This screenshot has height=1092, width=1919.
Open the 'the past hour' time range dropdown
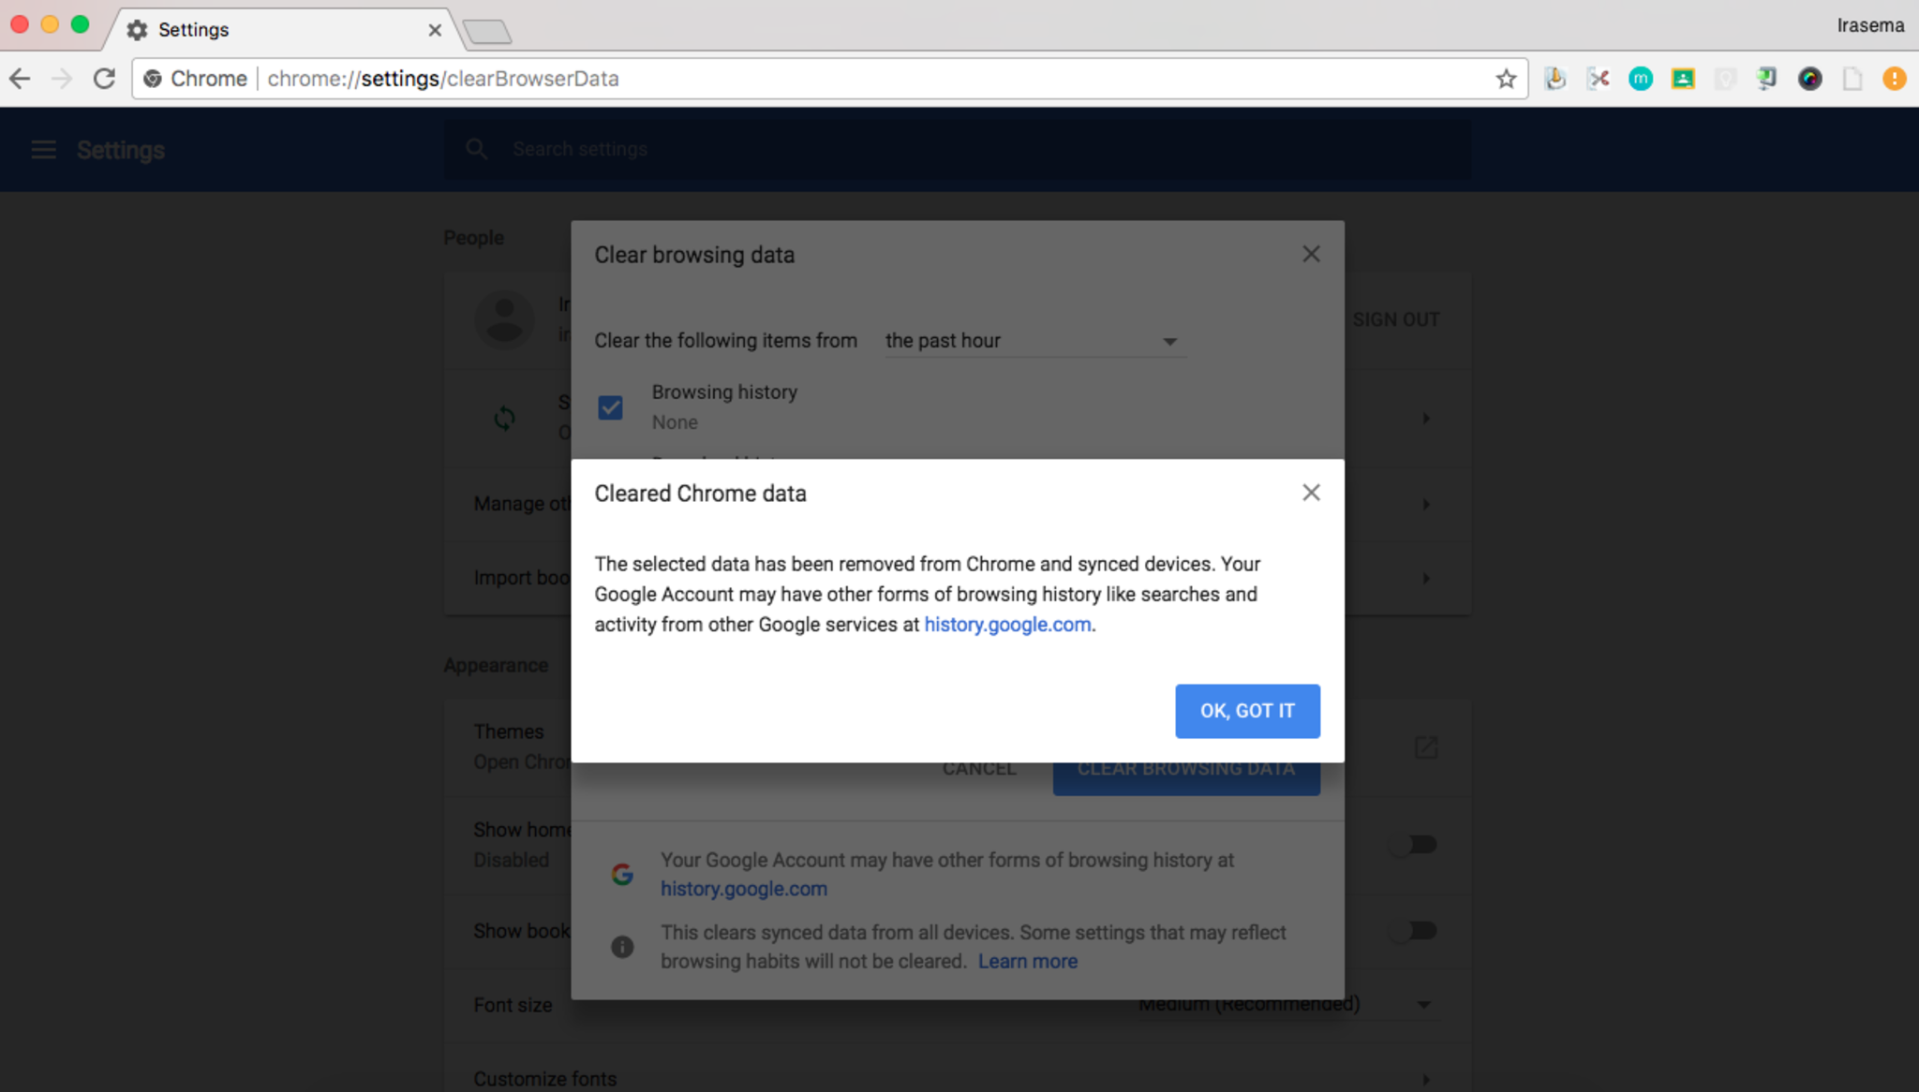(1033, 341)
